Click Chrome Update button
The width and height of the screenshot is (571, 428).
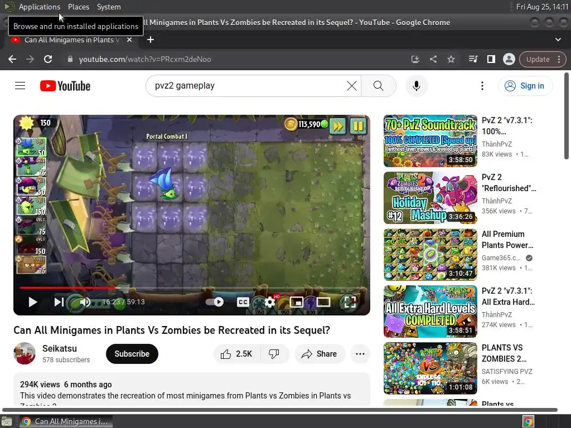click(538, 59)
